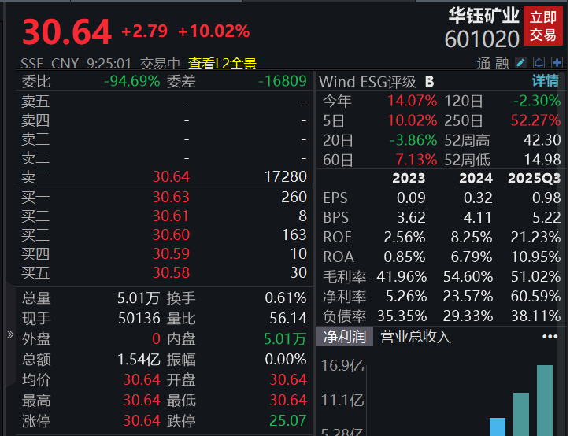Click the 买五 bid price 30.58
This screenshot has width=570, height=436.
pos(171,272)
